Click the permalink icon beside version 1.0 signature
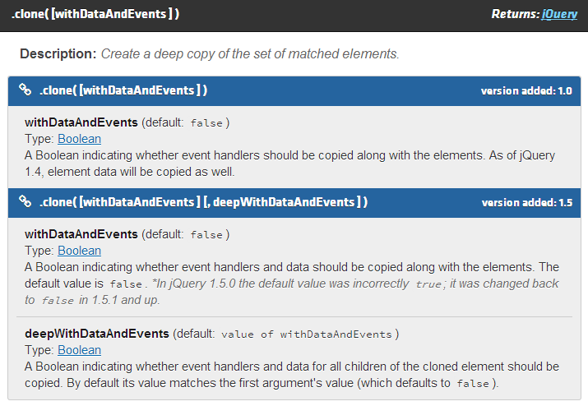588x406 pixels. (25, 90)
